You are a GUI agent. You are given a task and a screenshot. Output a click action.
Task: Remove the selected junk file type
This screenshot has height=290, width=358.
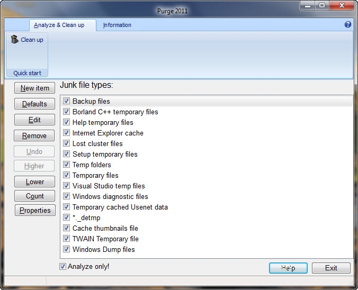pos(34,135)
